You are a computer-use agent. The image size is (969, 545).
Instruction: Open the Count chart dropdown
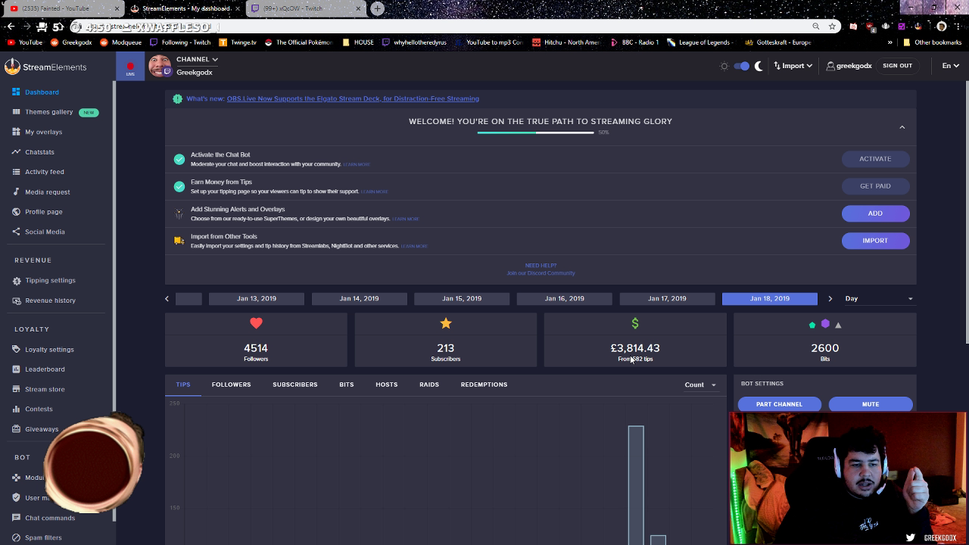pyautogui.click(x=700, y=385)
